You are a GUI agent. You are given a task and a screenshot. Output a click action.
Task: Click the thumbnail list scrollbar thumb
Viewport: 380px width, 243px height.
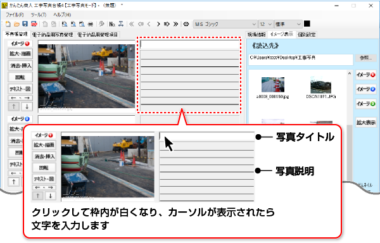[x=349, y=153]
